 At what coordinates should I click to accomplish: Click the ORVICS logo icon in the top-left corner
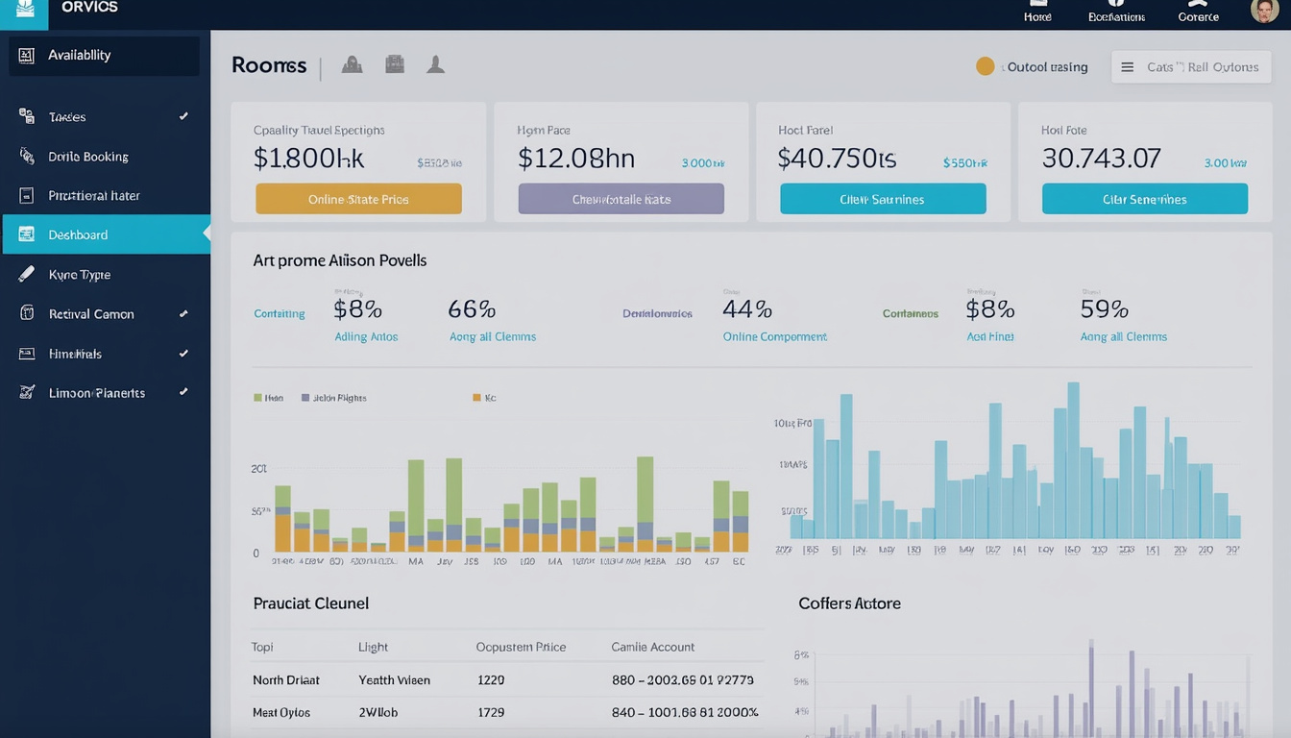[26, 9]
